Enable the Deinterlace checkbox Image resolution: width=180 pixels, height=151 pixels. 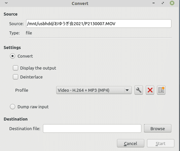(x=16, y=77)
